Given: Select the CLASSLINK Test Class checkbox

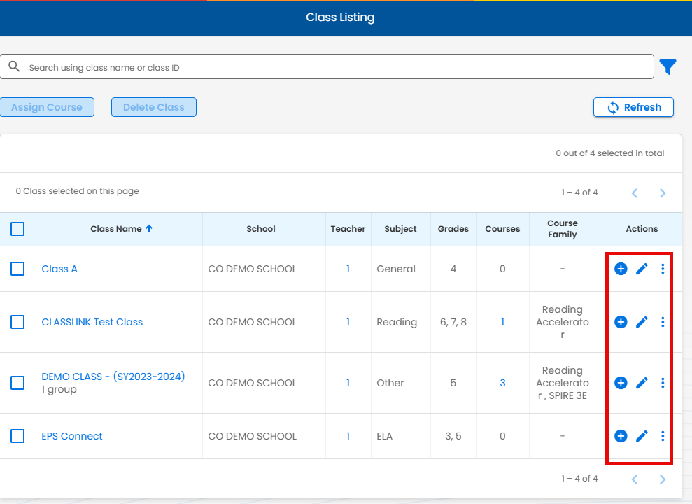Looking at the screenshot, I should (x=17, y=322).
